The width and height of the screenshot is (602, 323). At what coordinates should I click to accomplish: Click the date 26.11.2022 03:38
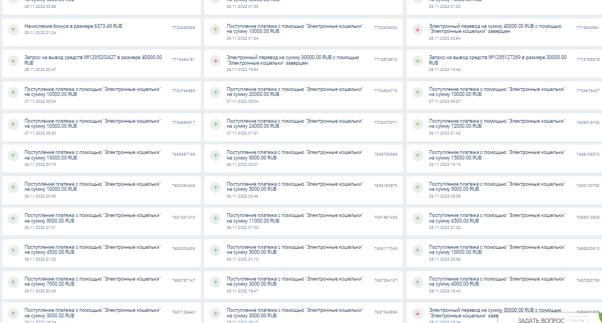[x=445, y=196]
